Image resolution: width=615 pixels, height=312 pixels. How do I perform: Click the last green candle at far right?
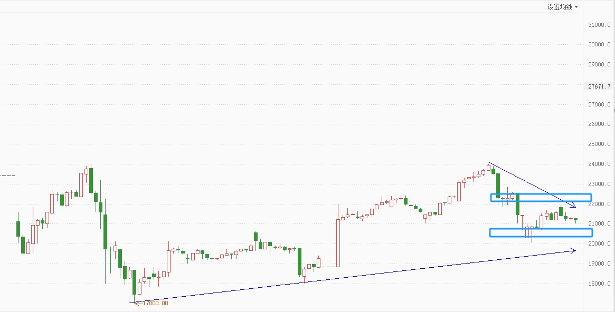[575, 219]
